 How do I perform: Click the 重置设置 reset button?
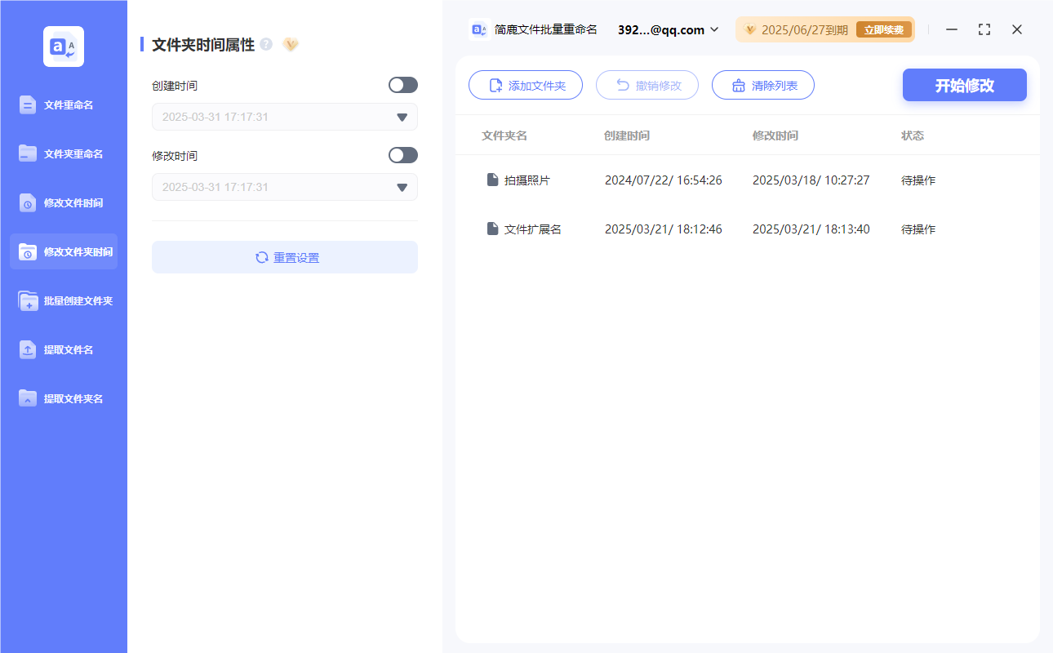[284, 257]
